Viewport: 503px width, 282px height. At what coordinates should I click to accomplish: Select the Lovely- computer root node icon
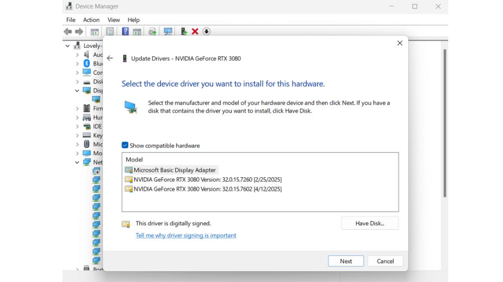[x=77, y=46]
